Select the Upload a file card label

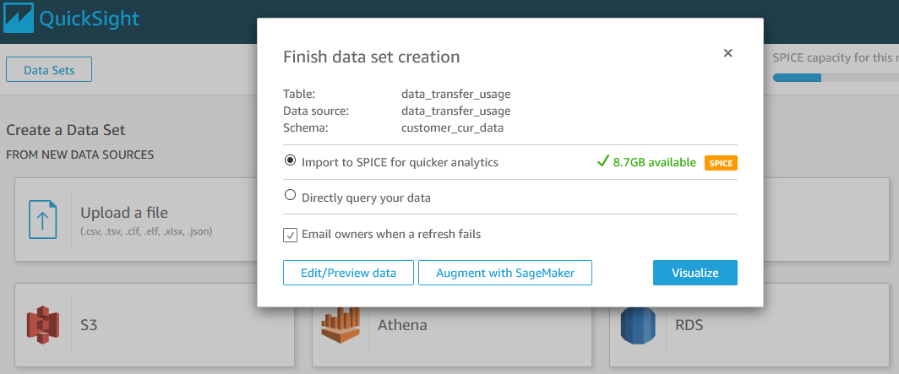[x=124, y=213]
